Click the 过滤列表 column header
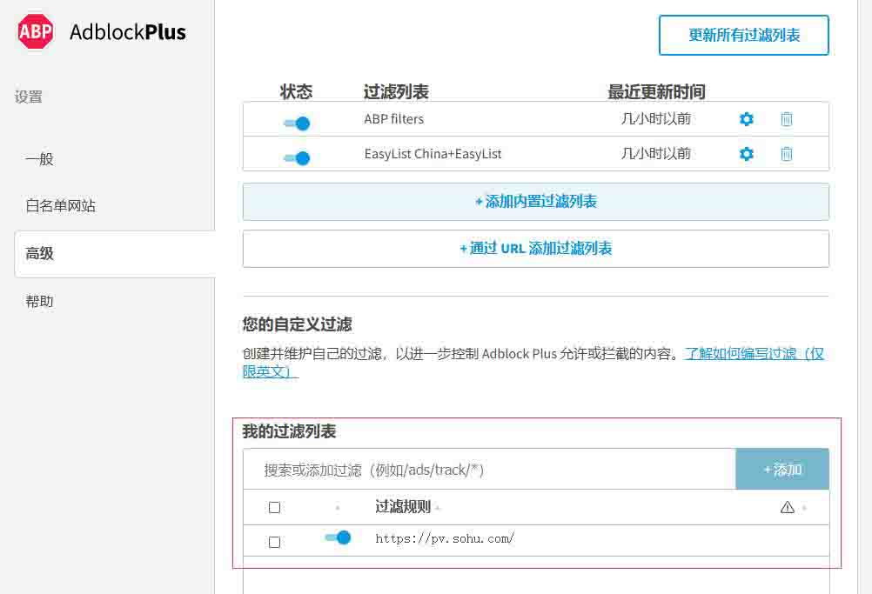This screenshot has width=872, height=594. (396, 91)
